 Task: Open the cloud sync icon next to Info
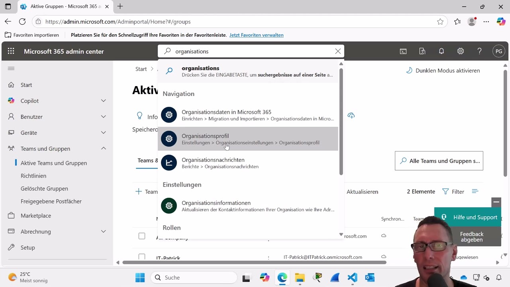click(351, 115)
